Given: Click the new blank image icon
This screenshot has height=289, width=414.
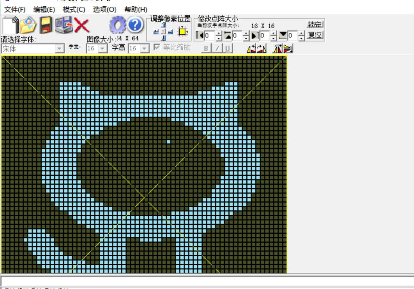Looking at the screenshot, I should pos(10,25).
